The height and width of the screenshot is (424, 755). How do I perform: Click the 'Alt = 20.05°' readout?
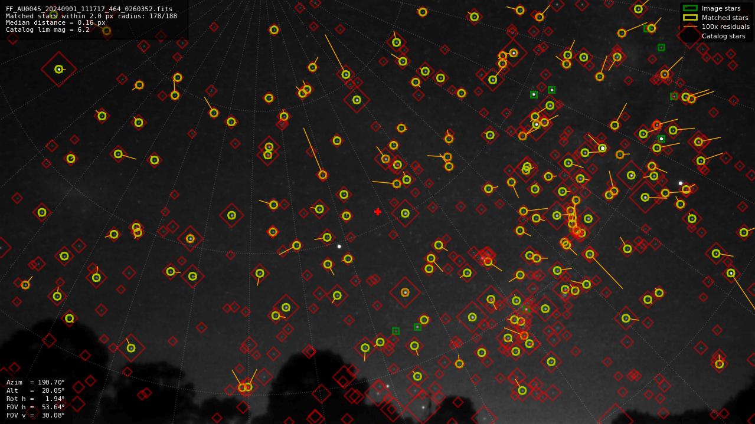[x=35, y=390]
